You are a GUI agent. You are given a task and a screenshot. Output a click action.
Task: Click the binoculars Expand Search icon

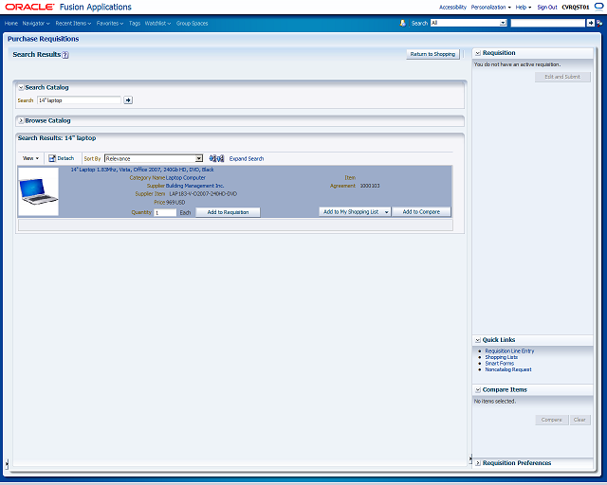point(216,158)
